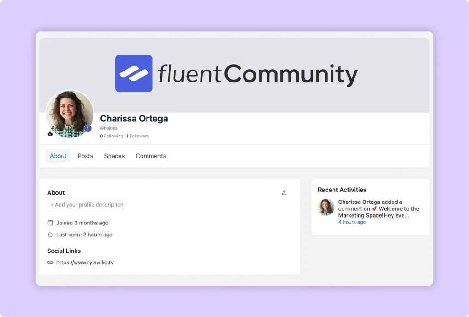Click the Recent Activities heading
The image size is (469, 317).
click(x=342, y=190)
